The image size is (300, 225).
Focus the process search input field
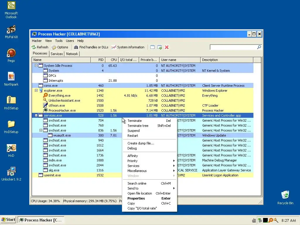click(233, 47)
